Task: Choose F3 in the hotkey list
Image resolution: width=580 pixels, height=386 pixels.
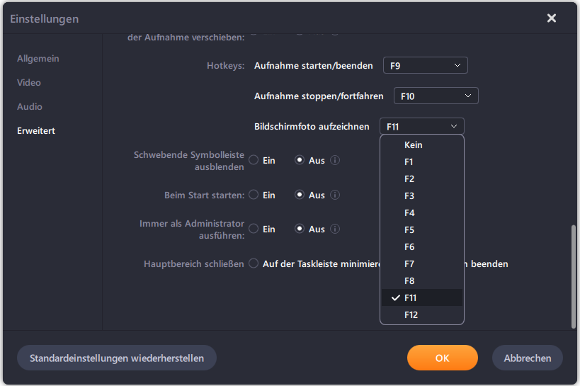Action: pos(421,195)
